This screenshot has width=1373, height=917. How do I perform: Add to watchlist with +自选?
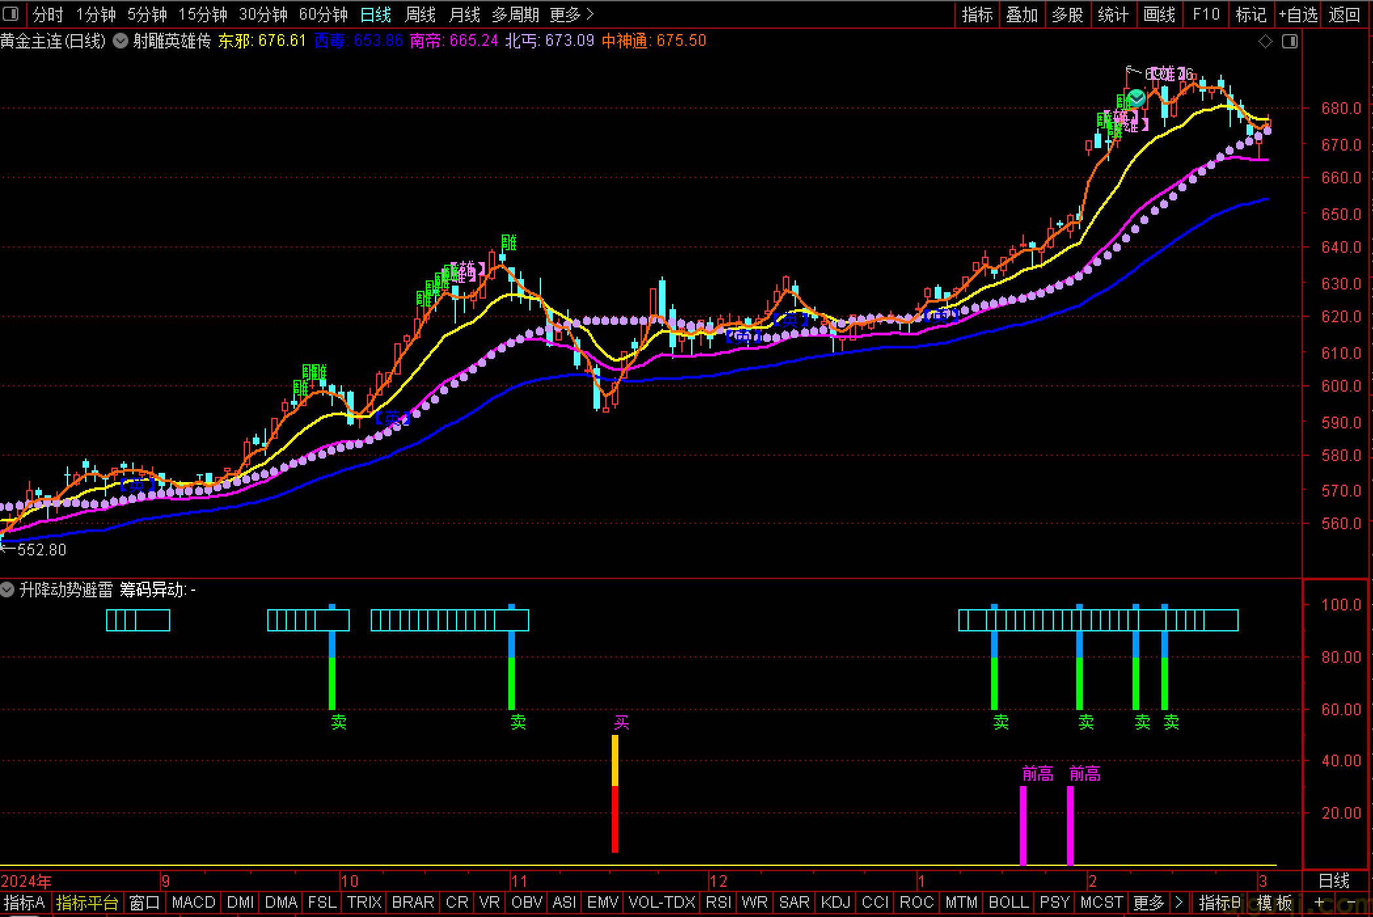click(1298, 14)
